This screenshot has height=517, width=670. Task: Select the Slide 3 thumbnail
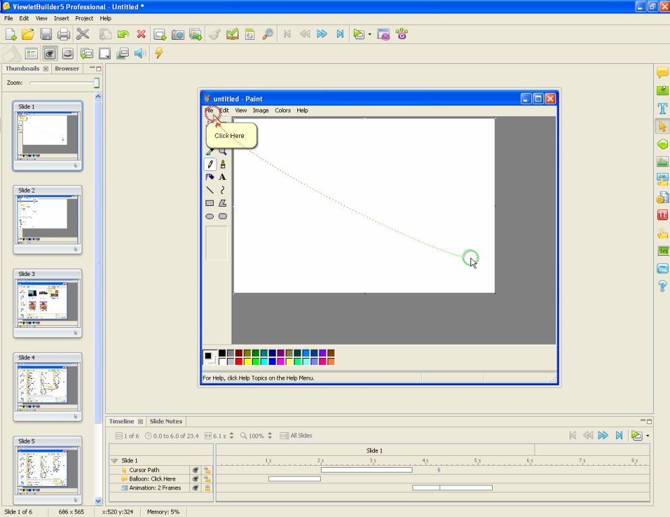tap(47, 304)
